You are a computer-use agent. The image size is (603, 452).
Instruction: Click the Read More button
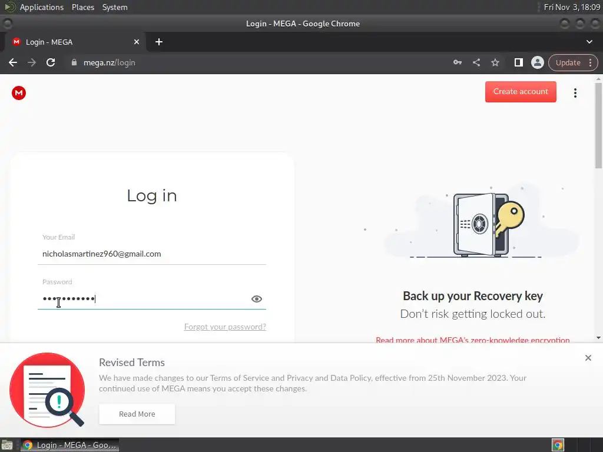pos(137,414)
